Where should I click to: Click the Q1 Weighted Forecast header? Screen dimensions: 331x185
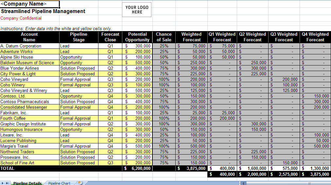point(222,37)
